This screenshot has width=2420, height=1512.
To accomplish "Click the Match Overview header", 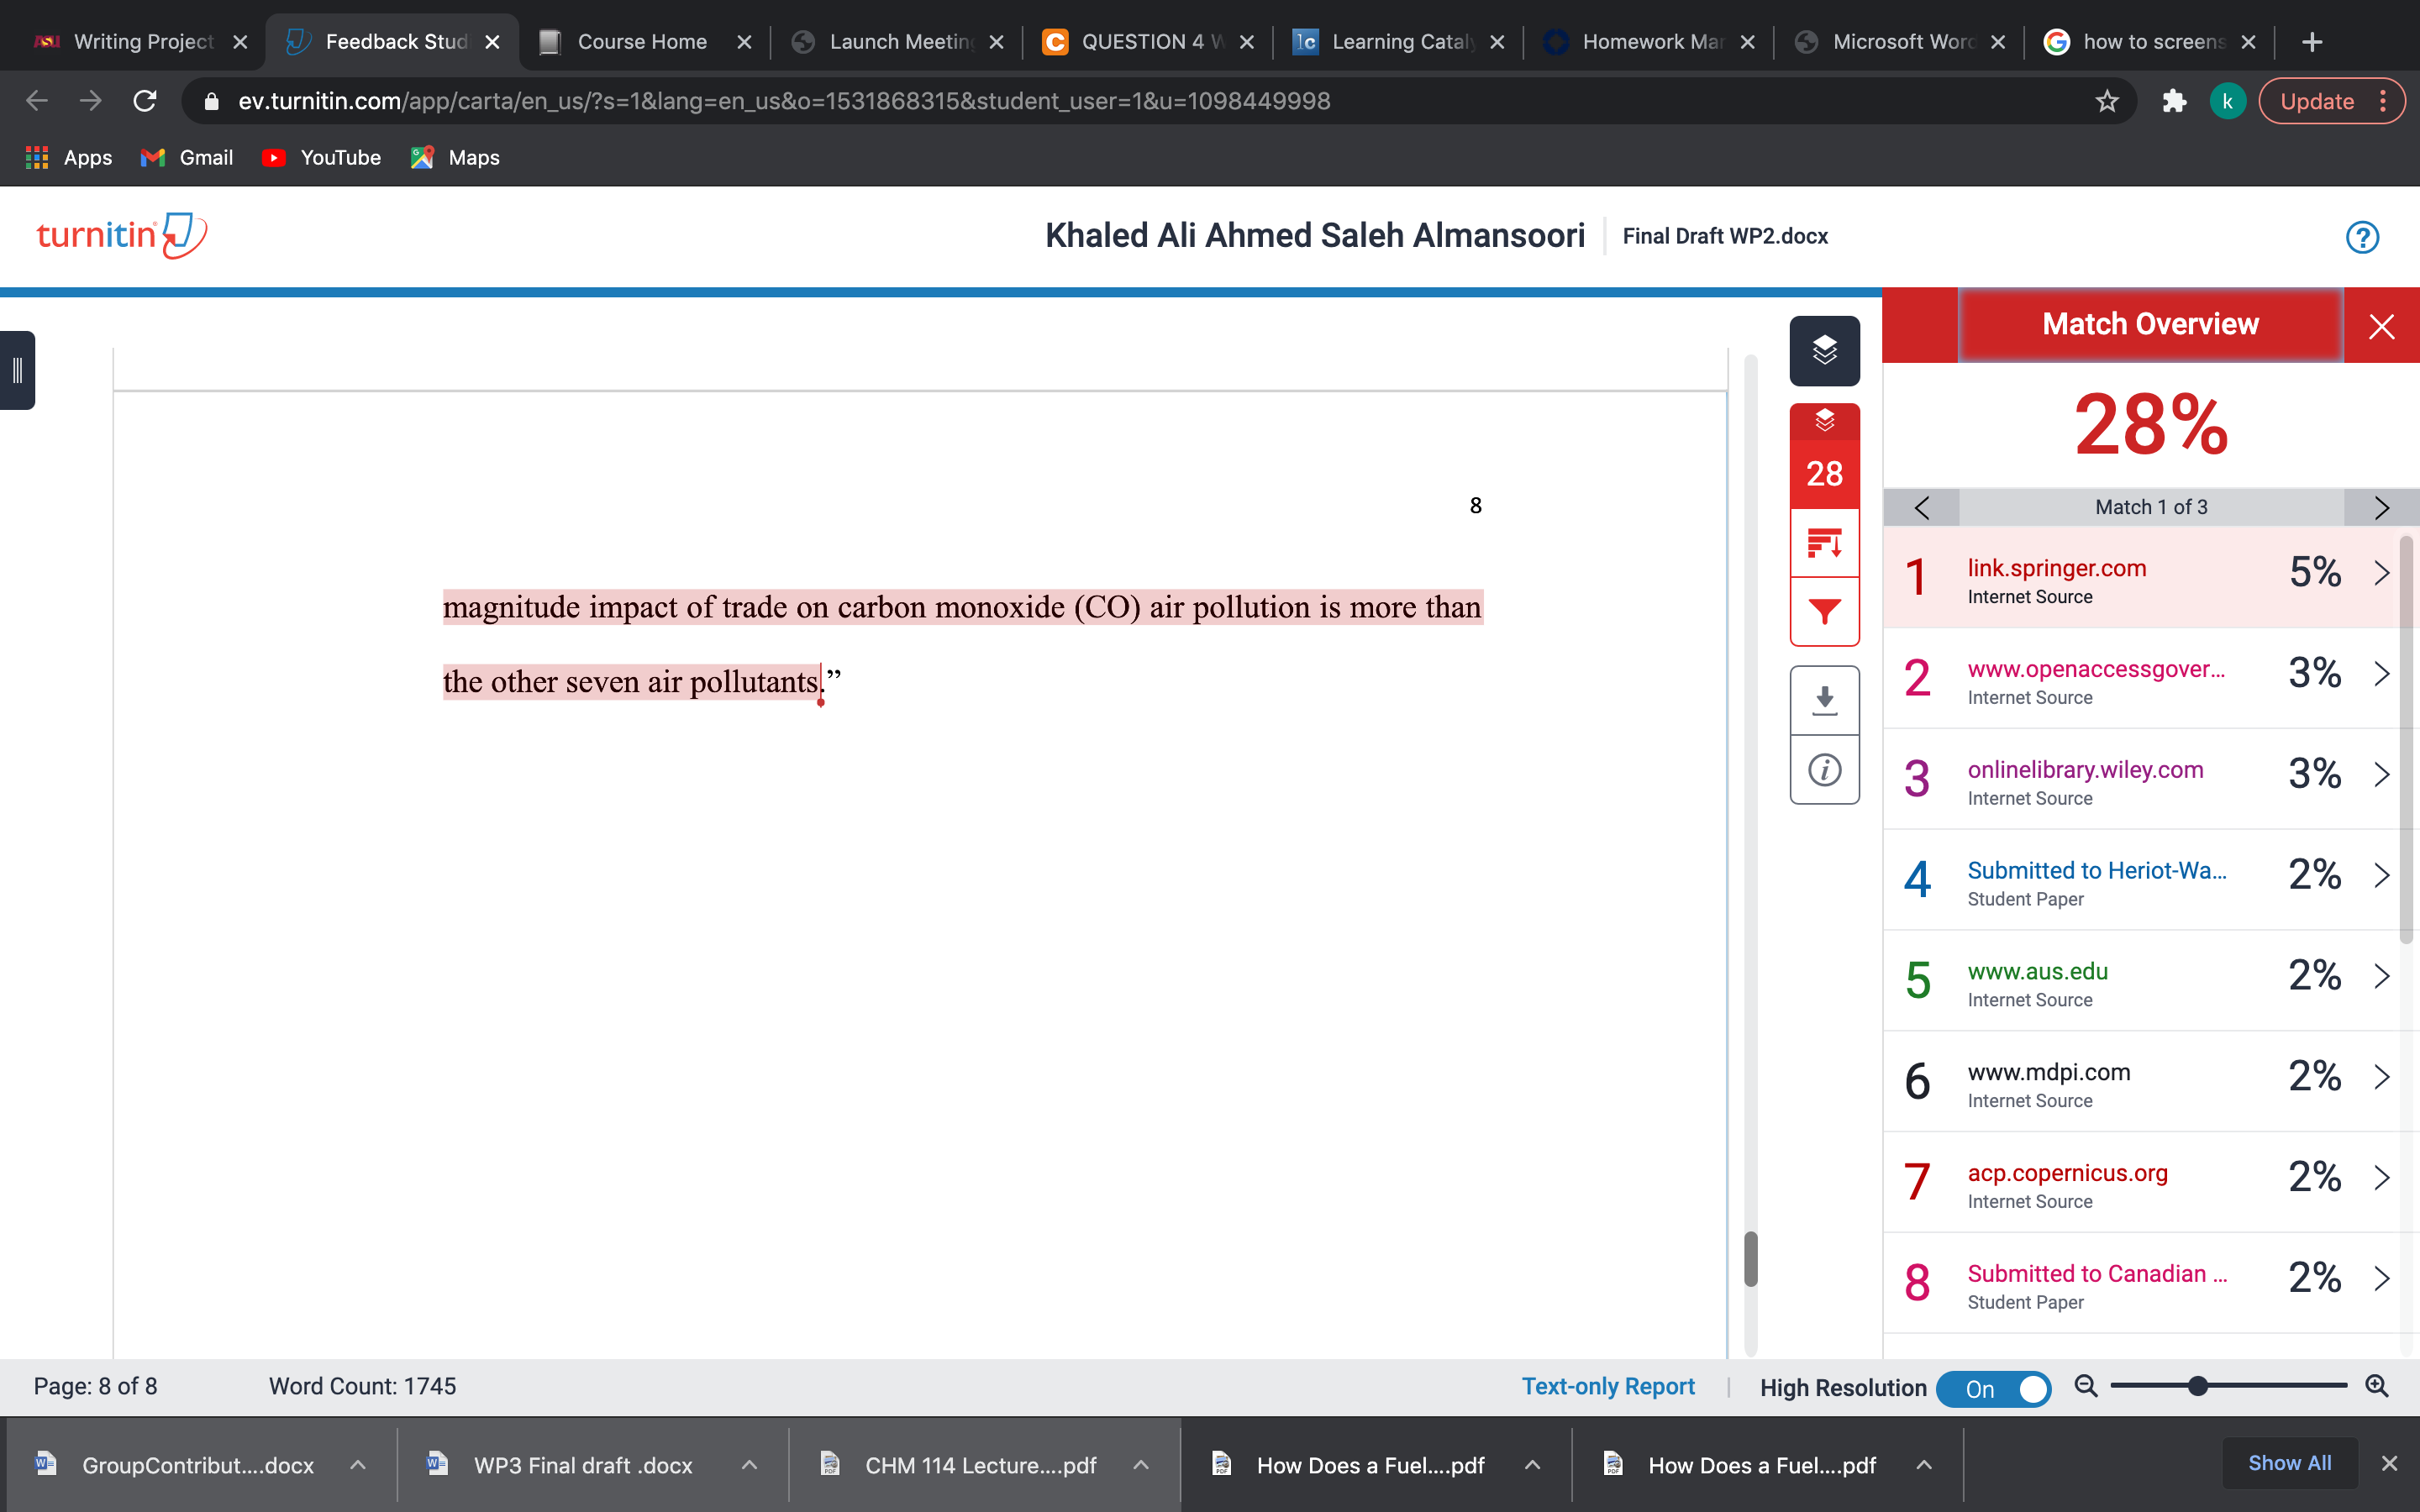I will click(2150, 324).
